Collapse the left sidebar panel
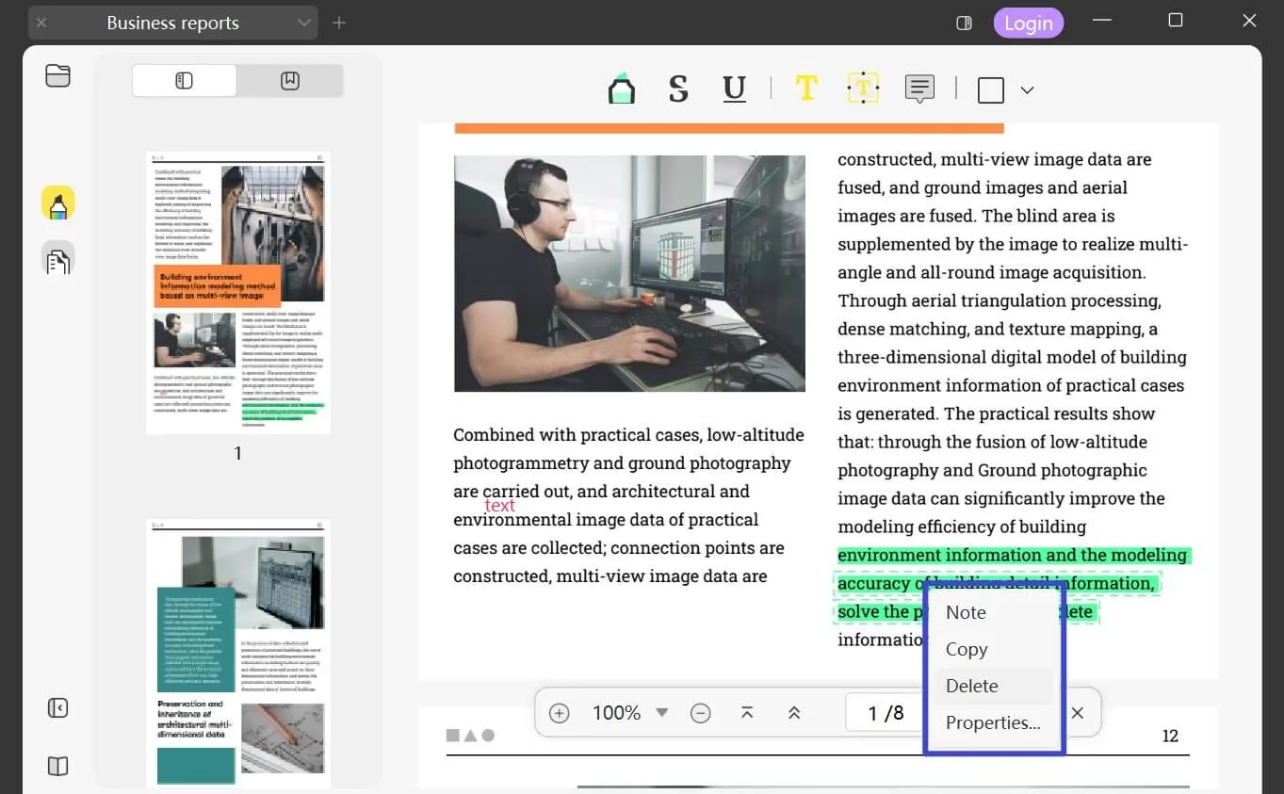 [x=57, y=707]
